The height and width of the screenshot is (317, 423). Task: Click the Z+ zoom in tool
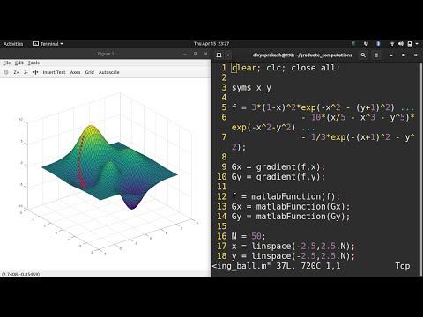(16, 72)
